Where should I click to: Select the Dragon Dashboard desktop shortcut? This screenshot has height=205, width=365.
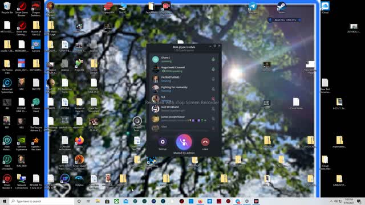coord(36,9)
